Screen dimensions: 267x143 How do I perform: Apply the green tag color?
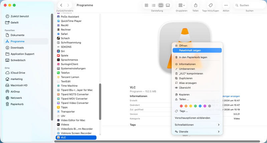(x=196, y=106)
